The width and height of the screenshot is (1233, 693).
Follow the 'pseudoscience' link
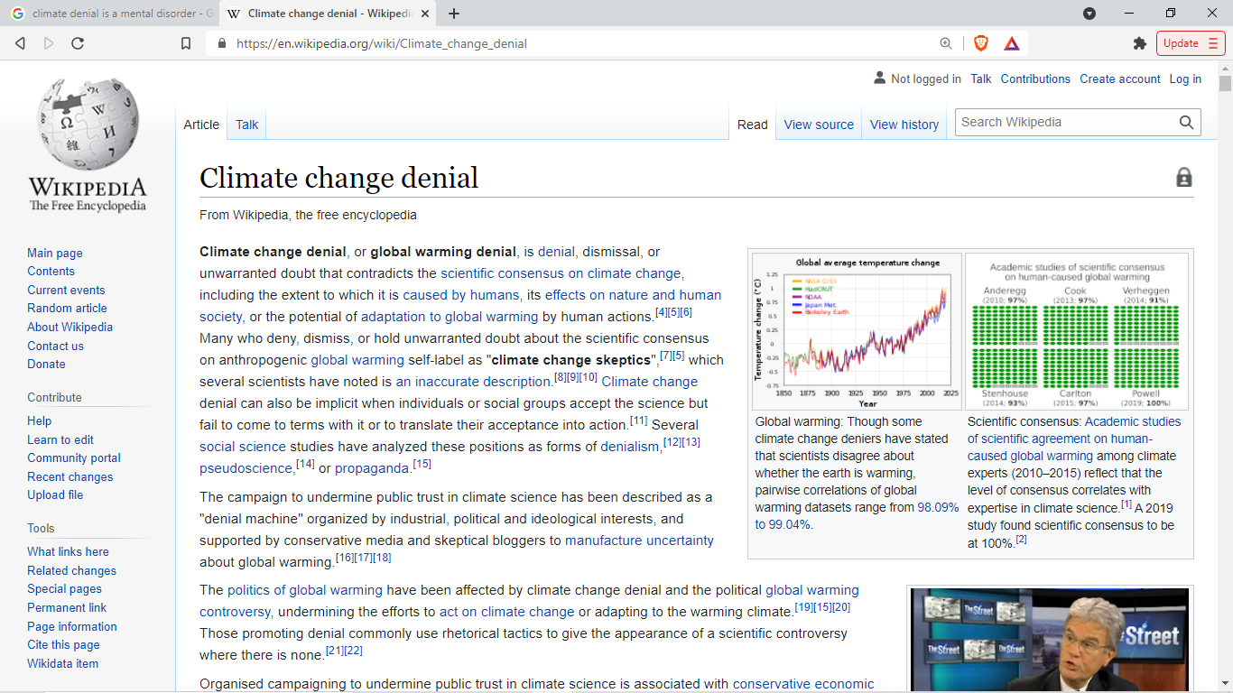[x=246, y=468]
